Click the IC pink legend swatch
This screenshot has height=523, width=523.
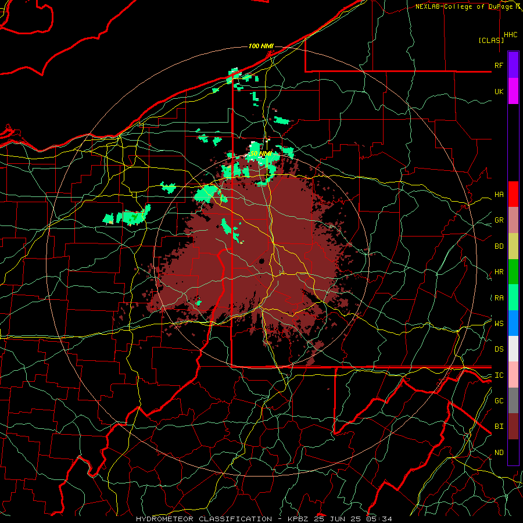(513, 375)
